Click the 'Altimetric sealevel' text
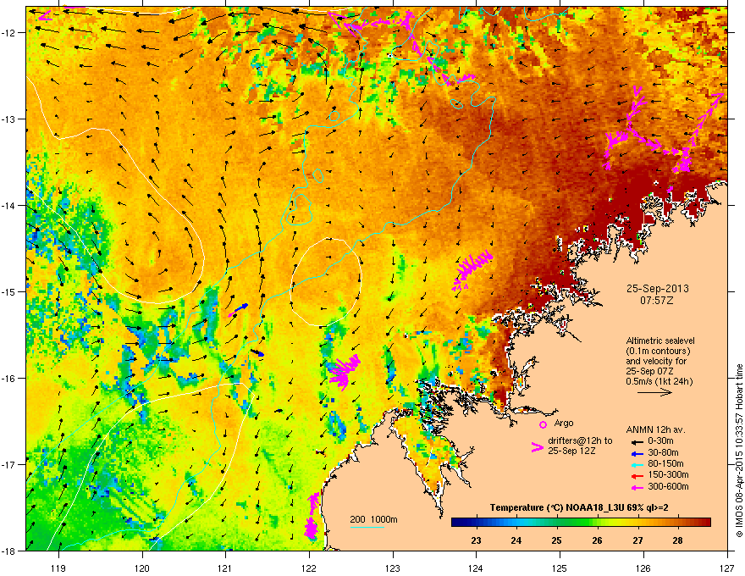 coord(660,341)
